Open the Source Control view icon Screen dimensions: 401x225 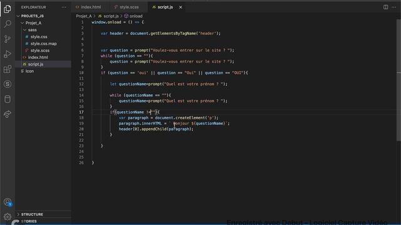pos(8,39)
